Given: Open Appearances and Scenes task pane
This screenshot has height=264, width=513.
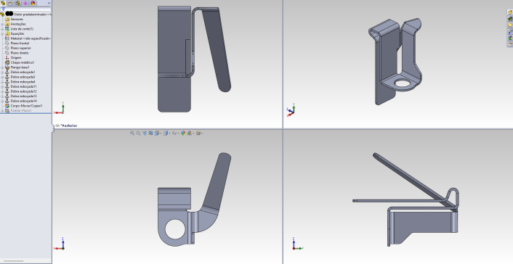Looking at the screenshot, I should pos(509,38).
